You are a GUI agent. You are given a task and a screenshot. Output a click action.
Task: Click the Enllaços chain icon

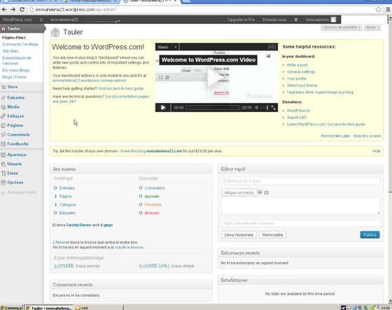[x=3, y=116]
